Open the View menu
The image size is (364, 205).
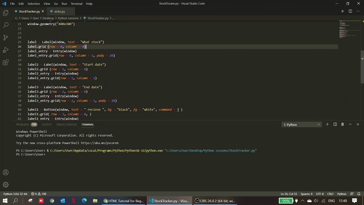(x=47, y=4)
